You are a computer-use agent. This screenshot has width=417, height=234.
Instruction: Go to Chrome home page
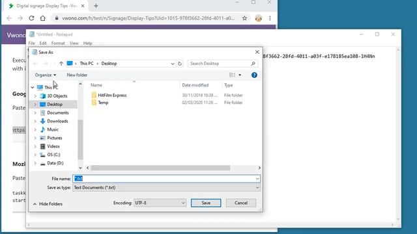pos(43,18)
